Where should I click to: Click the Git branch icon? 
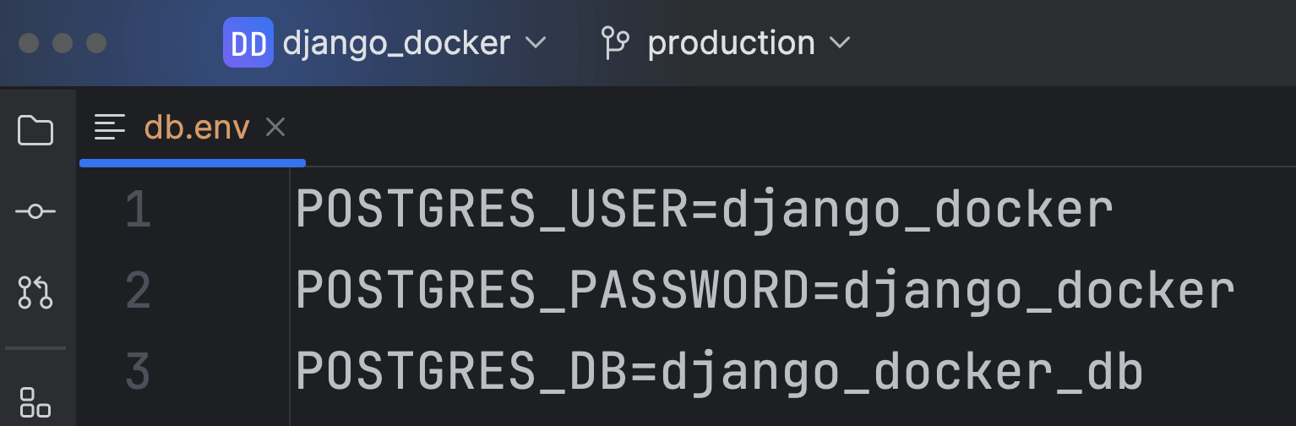[x=614, y=42]
